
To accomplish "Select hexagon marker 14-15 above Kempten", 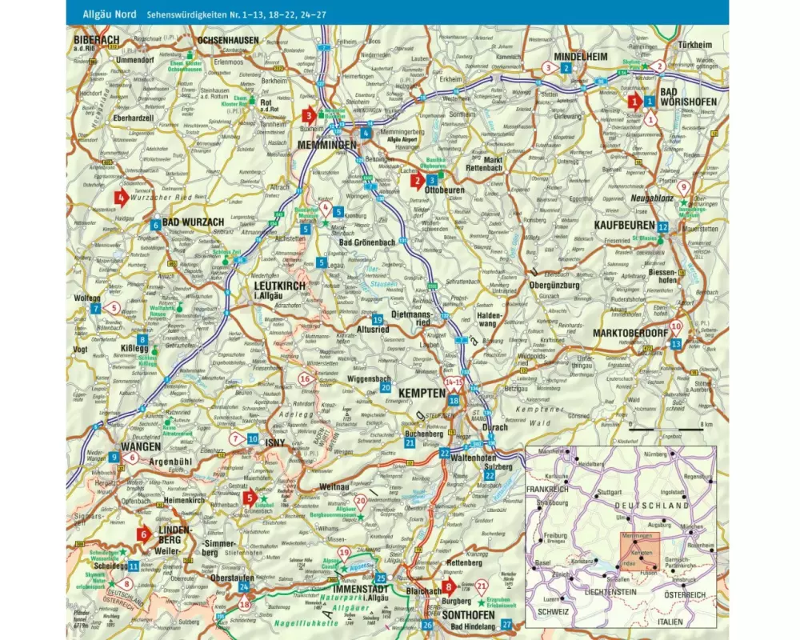I will tap(454, 384).
